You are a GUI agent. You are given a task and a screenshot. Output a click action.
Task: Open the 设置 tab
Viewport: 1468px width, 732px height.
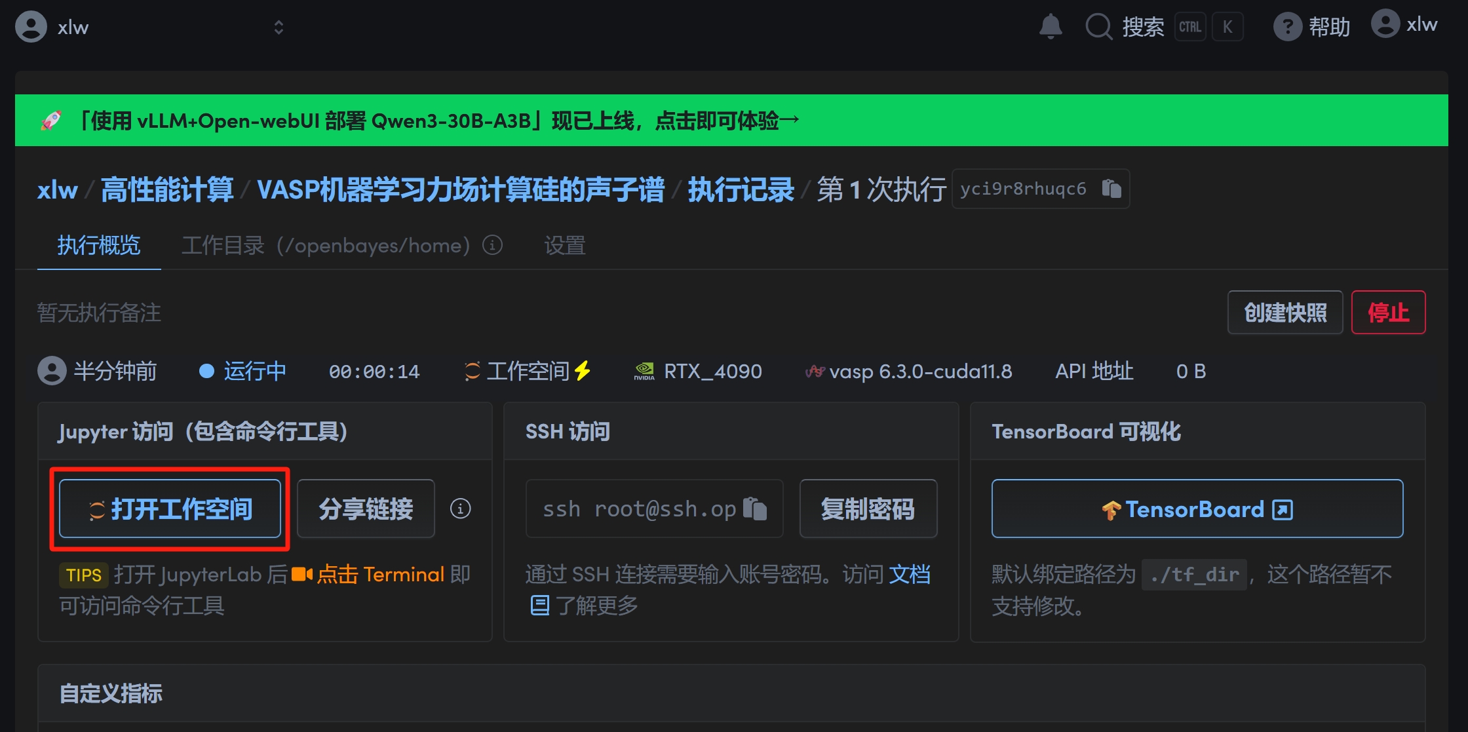564,246
